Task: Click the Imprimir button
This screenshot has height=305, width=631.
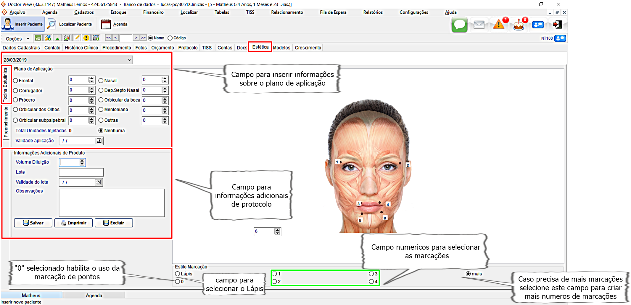Action: pyautogui.click(x=73, y=223)
